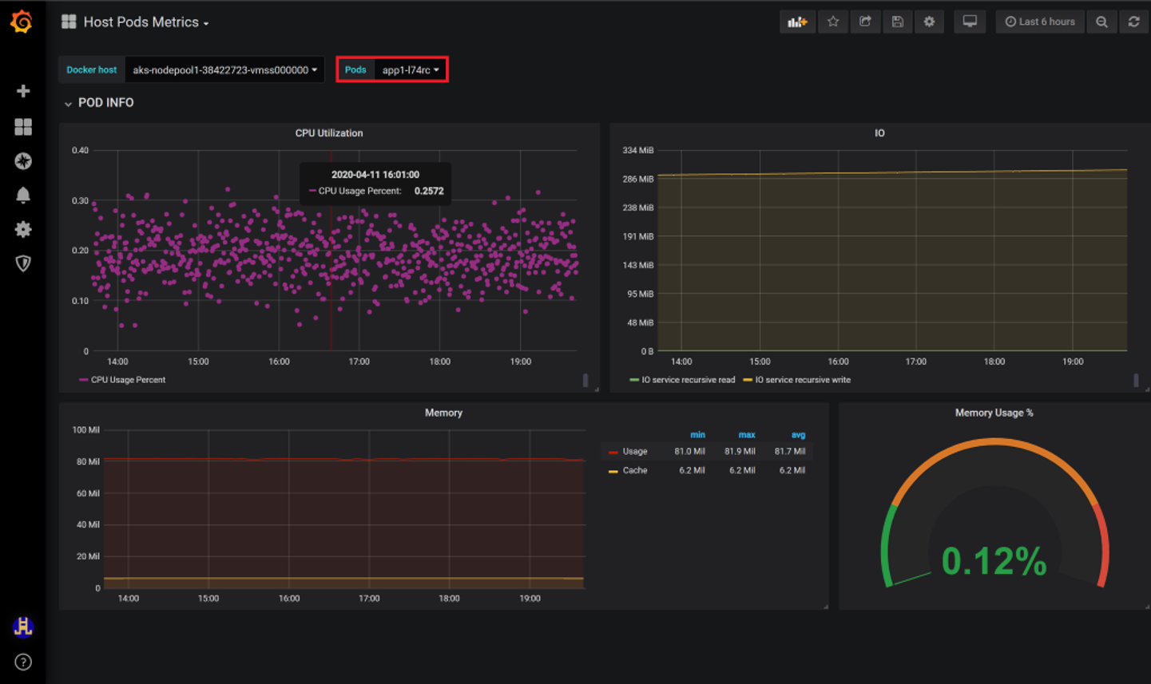The height and width of the screenshot is (684, 1151).
Task: Click the Add panel toolbar icon
Action: [x=796, y=22]
